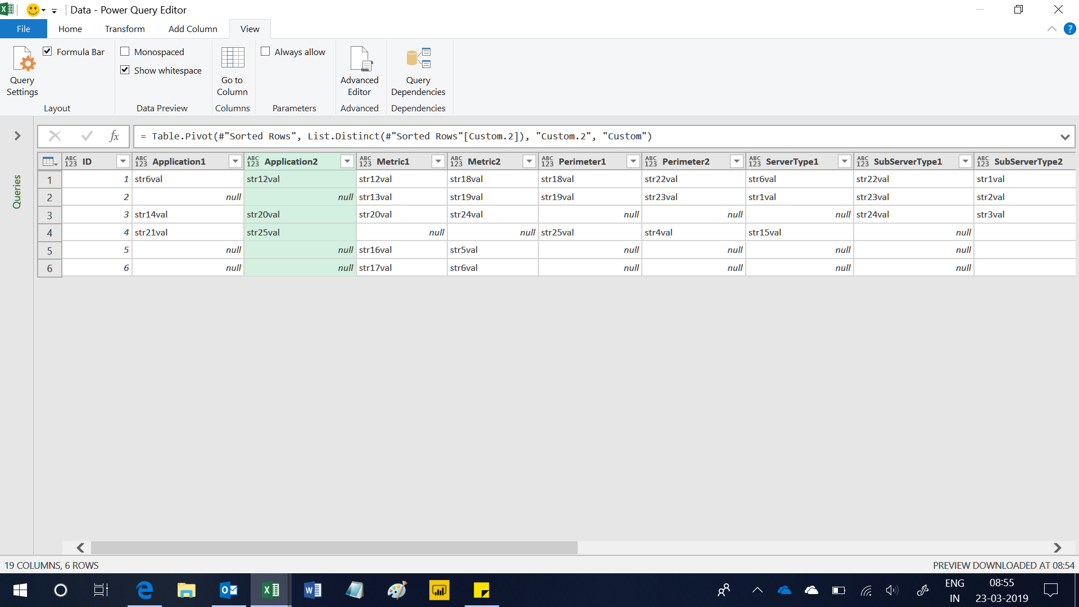Click the formula bar confirm checkmark icon

[x=87, y=136]
